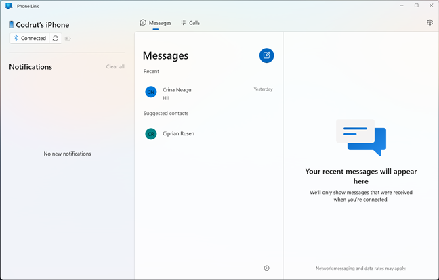Click the Bluetooth Connected status button
Screen dimensions: 439x280
click(x=30, y=38)
